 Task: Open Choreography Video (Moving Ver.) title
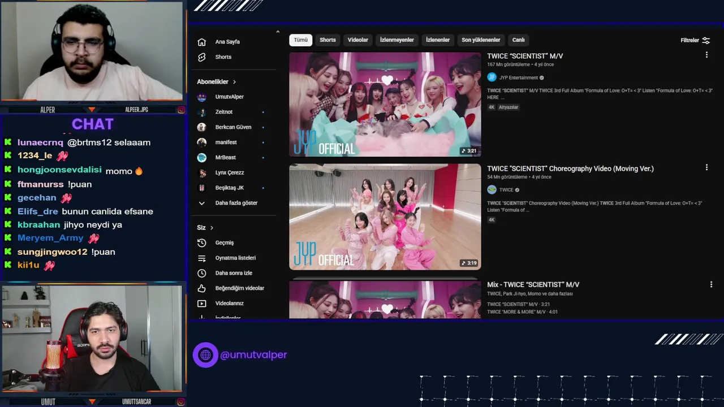[570, 168]
